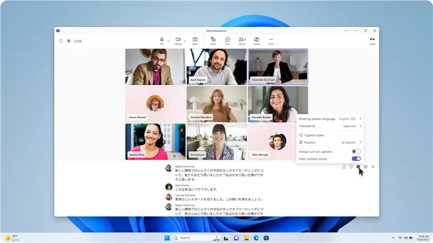The width and height of the screenshot is (433, 243).
Task: Open the 78°F Sunny weather widget
Action: point(12,238)
